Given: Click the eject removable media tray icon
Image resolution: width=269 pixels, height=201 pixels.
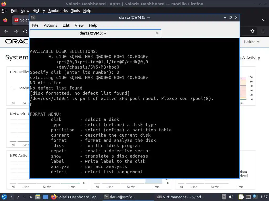Looking at the screenshot, I should pos(224,197).
